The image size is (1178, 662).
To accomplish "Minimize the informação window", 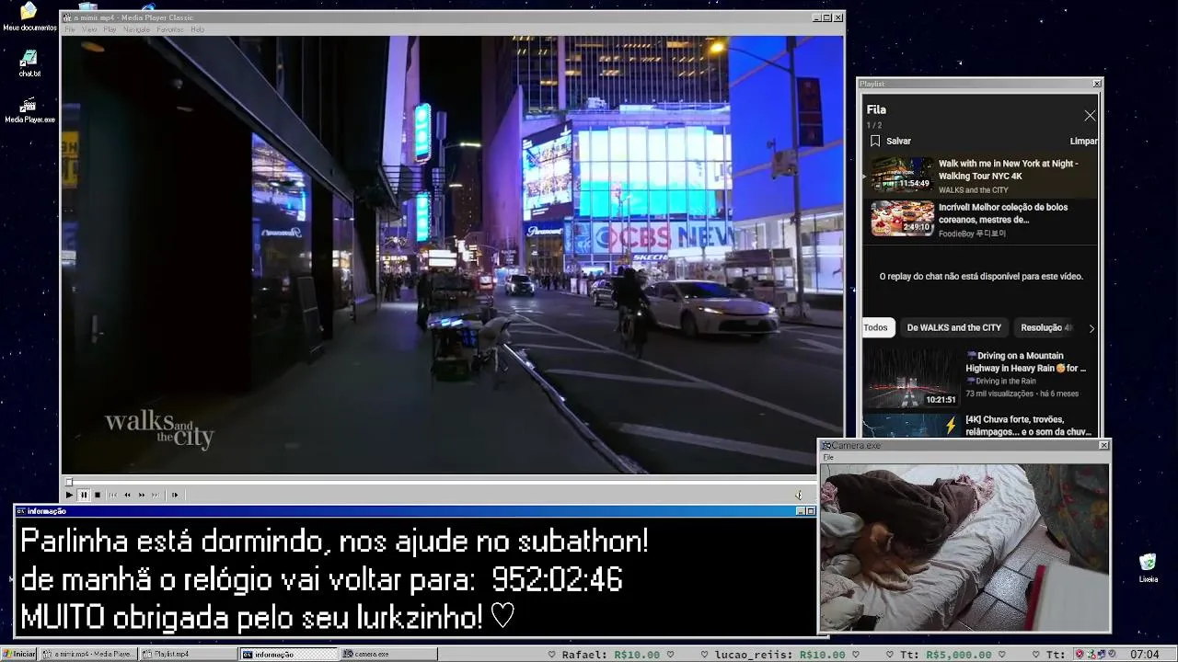I will click(800, 511).
